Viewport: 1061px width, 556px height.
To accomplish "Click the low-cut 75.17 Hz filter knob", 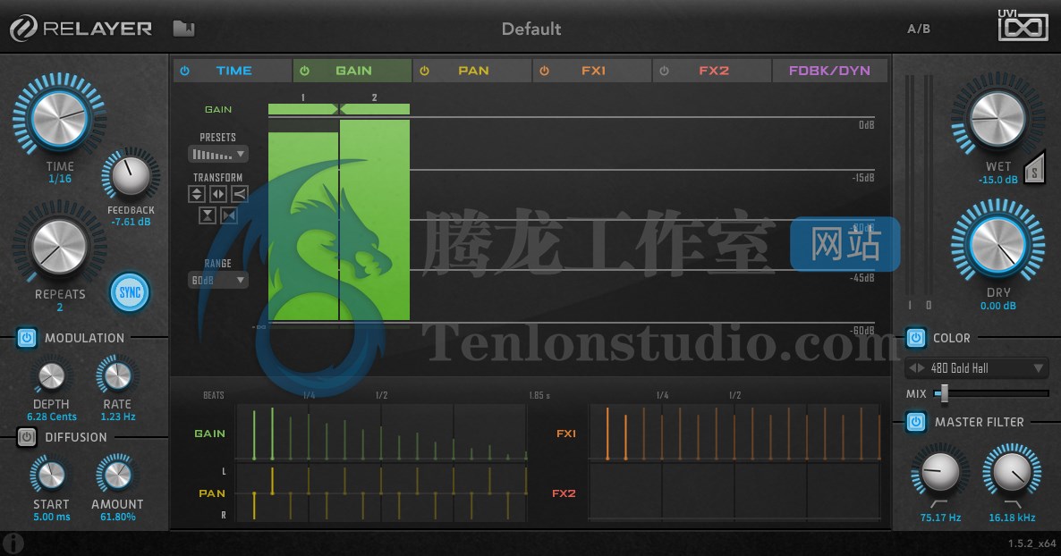I will (x=940, y=471).
